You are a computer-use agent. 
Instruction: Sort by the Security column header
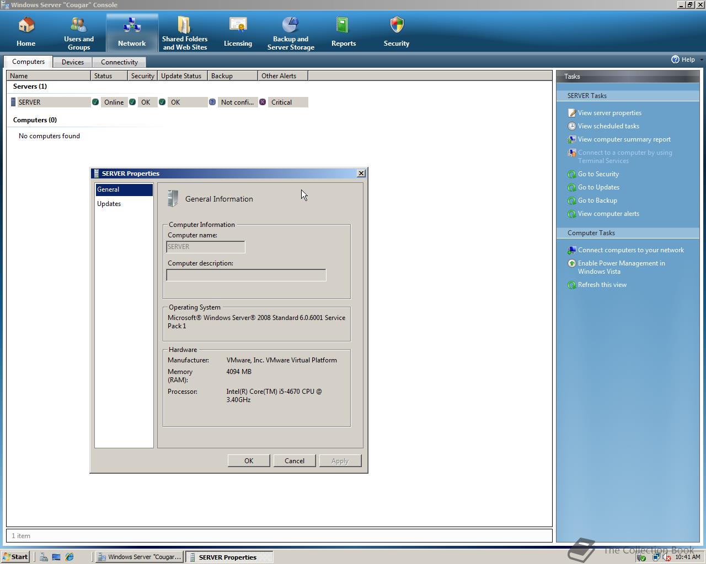coord(142,76)
